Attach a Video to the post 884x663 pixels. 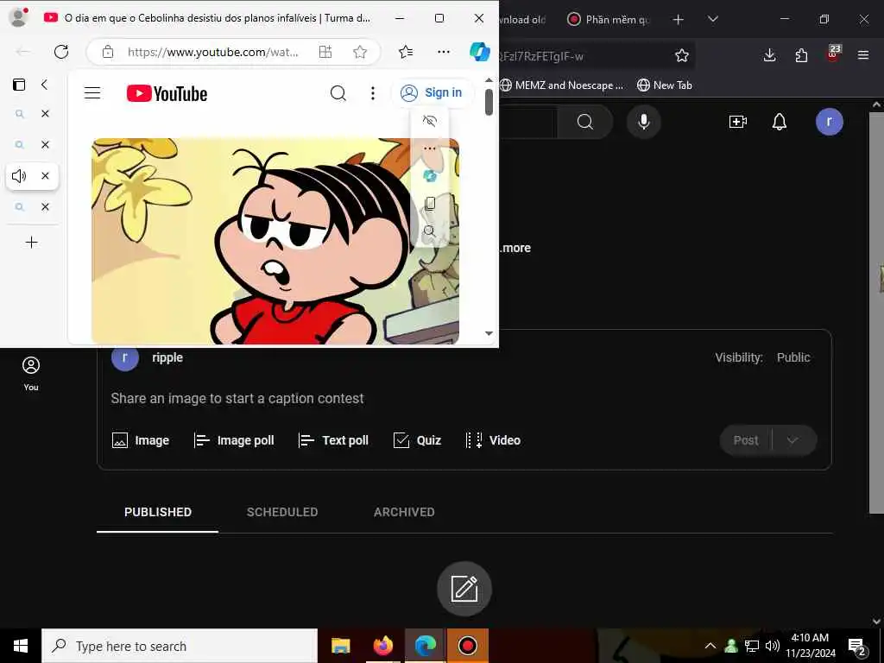493,440
